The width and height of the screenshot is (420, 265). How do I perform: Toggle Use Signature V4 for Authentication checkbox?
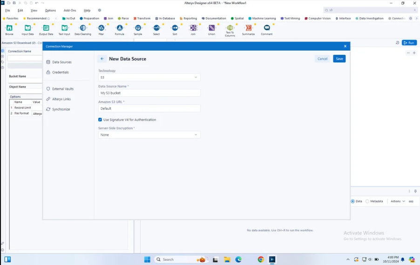pos(100,119)
